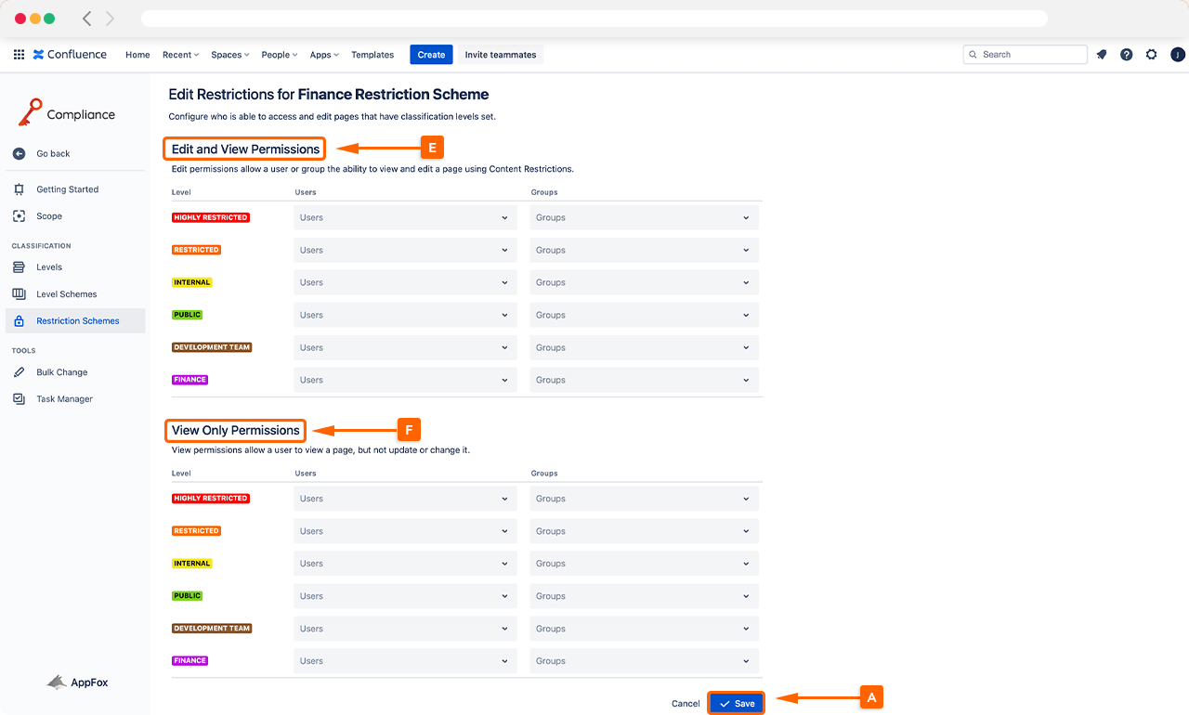
Task: Click the Go back arrow icon
Action: (19, 154)
